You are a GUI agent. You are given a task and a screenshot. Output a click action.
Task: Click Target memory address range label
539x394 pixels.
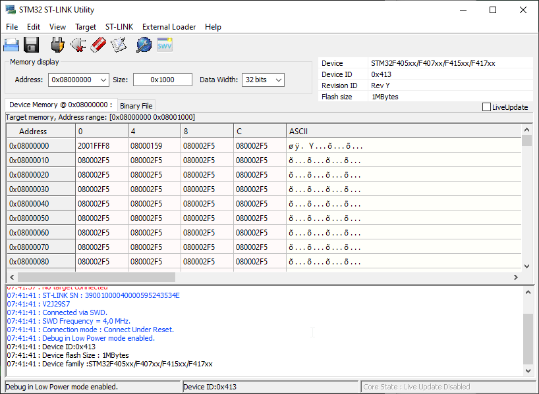tap(100, 117)
